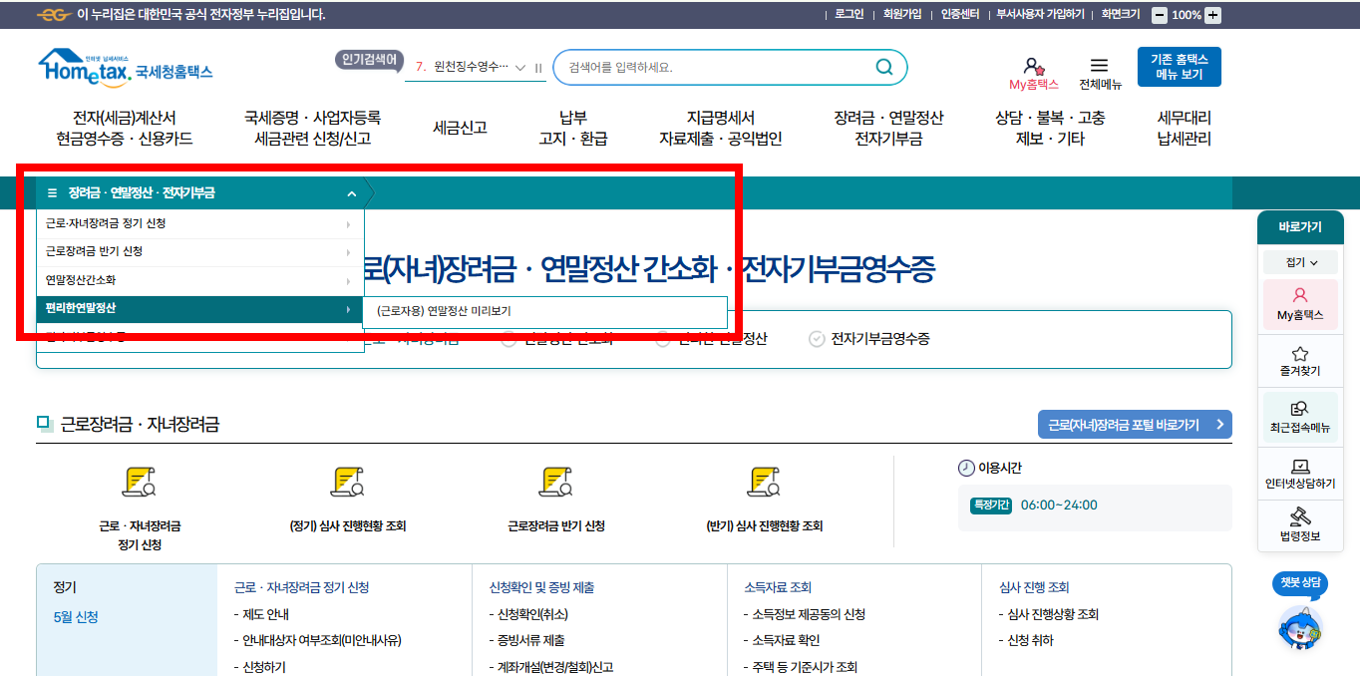
Task: Click inside the search input field
Action: (x=718, y=68)
